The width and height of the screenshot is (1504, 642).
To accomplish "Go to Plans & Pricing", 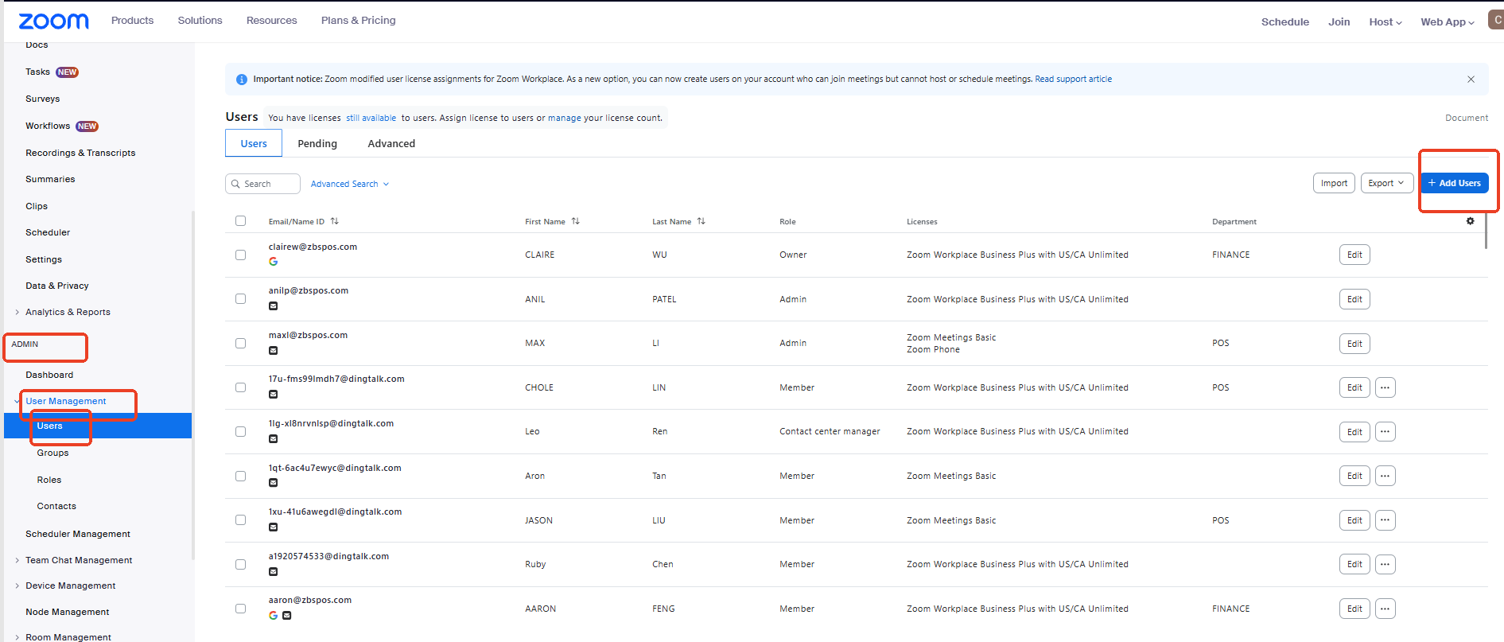I will pyautogui.click(x=358, y=21).
